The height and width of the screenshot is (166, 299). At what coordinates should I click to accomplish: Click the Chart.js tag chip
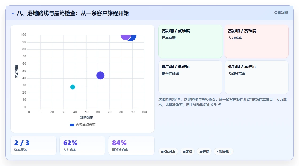[x=168, y=152]
